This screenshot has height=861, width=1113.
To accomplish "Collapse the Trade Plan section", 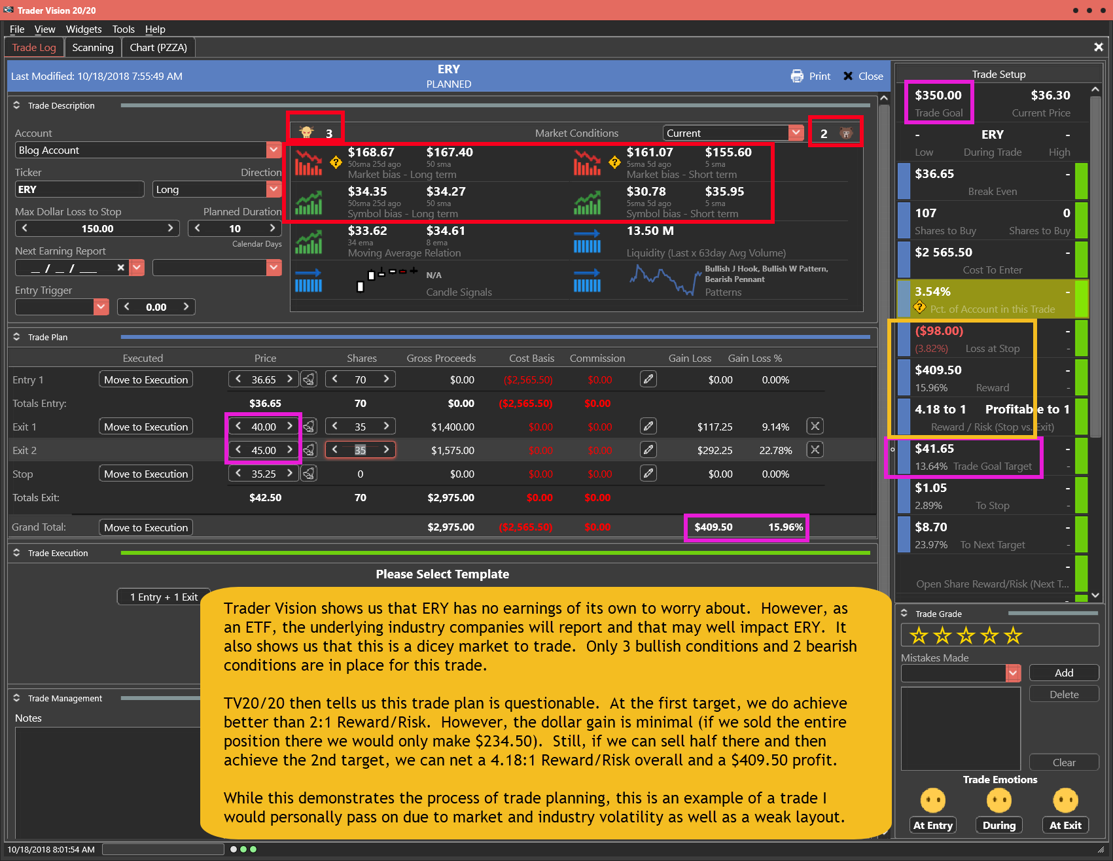I will (x=16, y=337).
